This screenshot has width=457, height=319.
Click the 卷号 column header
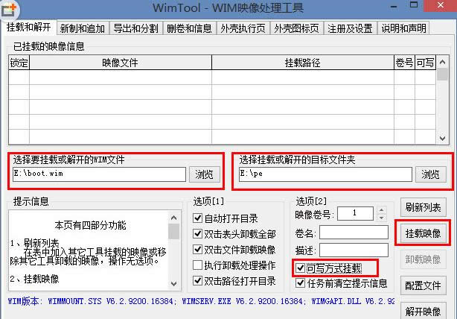pos(404,63)
